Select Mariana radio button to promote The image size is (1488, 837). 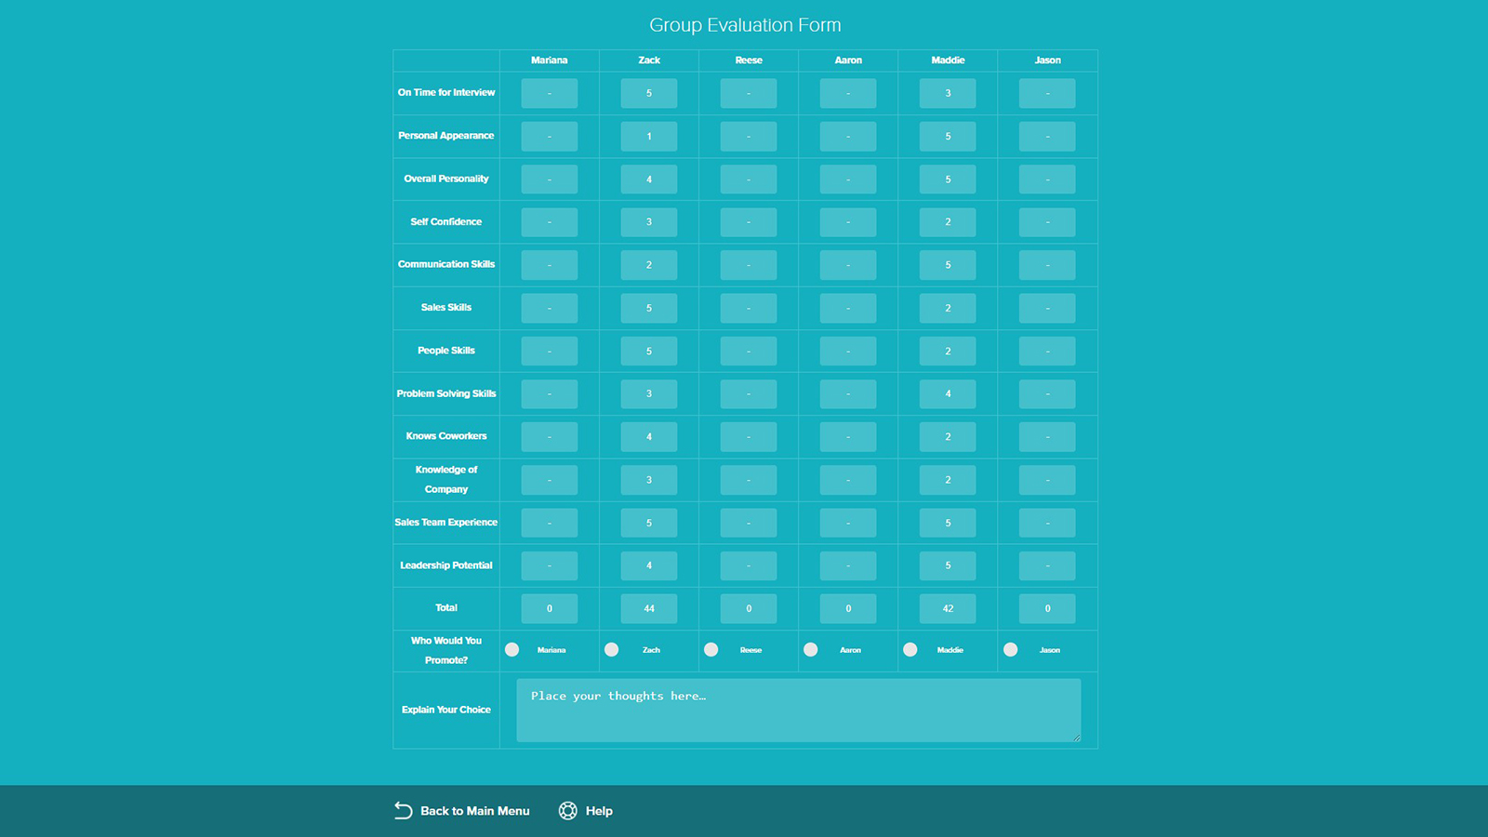[512, 650]
